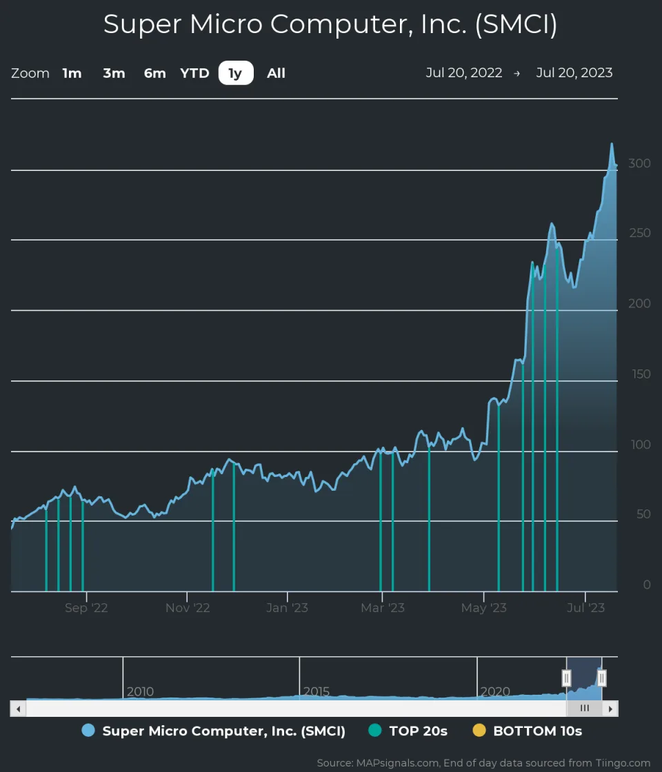This screenshot has height=772, width=662.
Task: Click the price peak point above 300
Action: tap(612, 144)
